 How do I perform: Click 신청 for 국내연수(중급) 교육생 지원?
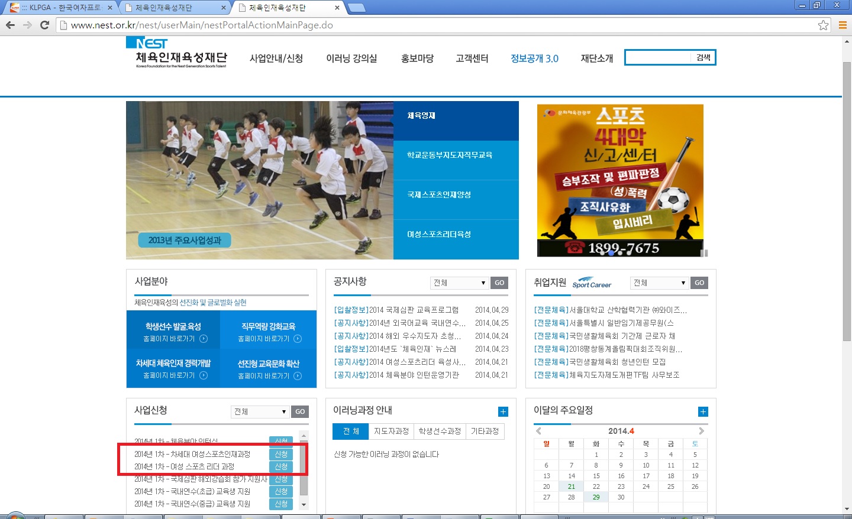pos(281,504)
